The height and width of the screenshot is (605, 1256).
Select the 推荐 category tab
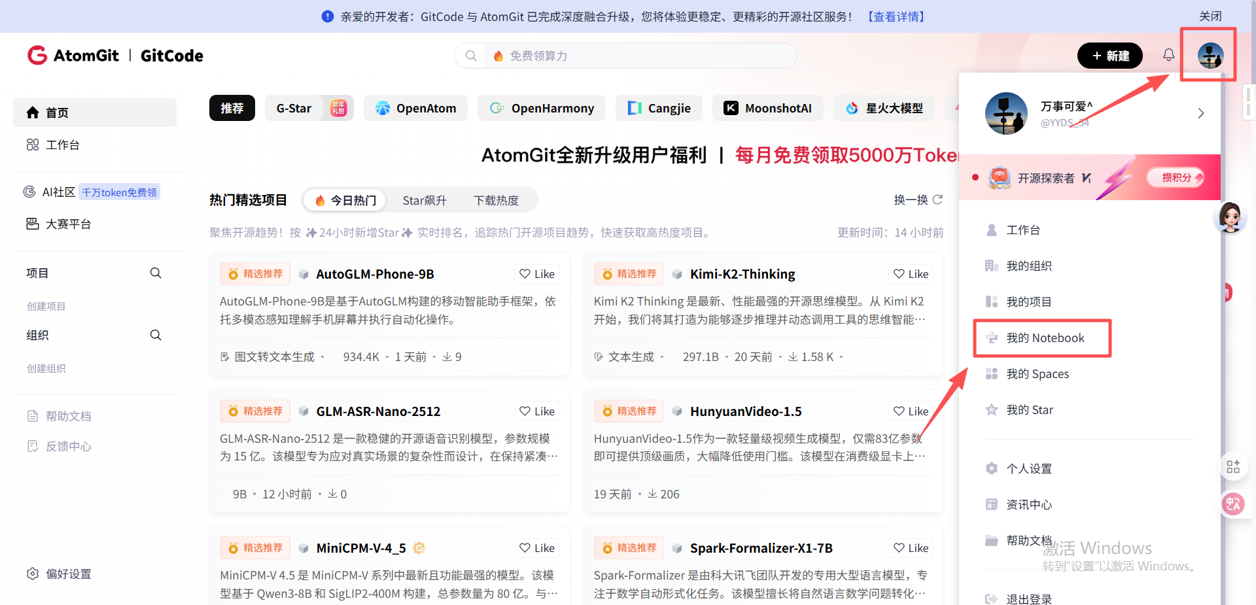pyautogui.click(x=232, y=108)
